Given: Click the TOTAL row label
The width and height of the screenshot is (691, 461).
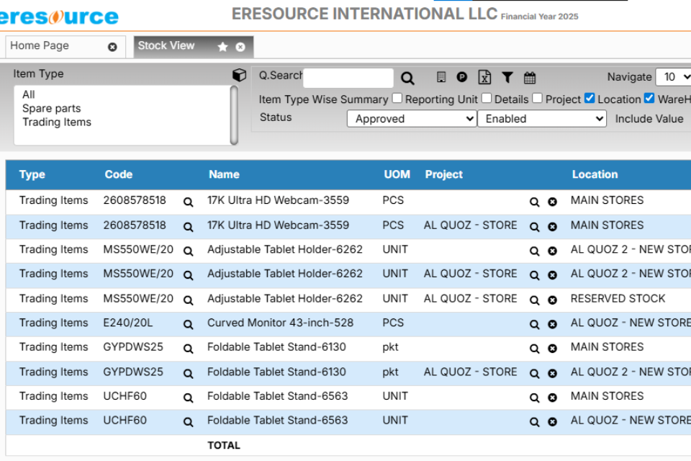Looking at the screenshot, I should point(224,445).
